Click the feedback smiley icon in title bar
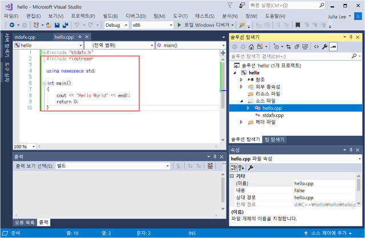 242,5
